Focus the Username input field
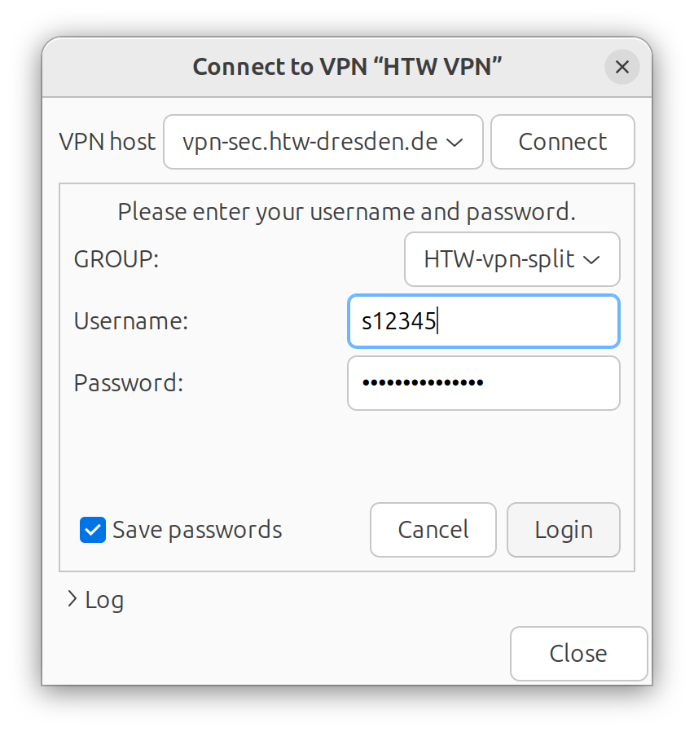Screen dimensions: 694x732 (483, 321)
